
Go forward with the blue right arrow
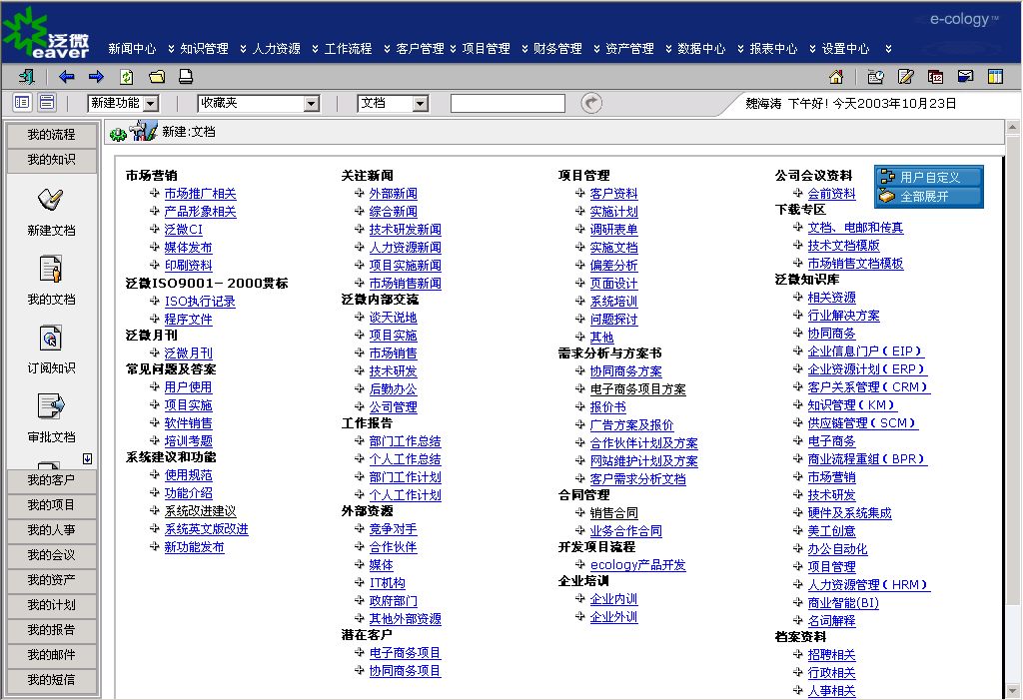tap(96, 77)
